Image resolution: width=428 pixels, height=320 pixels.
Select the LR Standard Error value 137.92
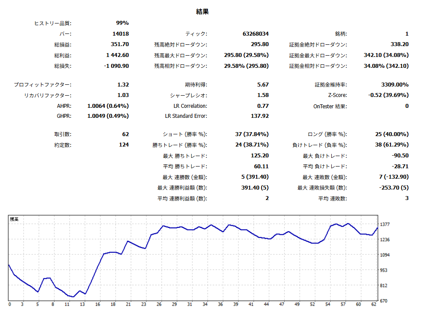tap(260, 117)
